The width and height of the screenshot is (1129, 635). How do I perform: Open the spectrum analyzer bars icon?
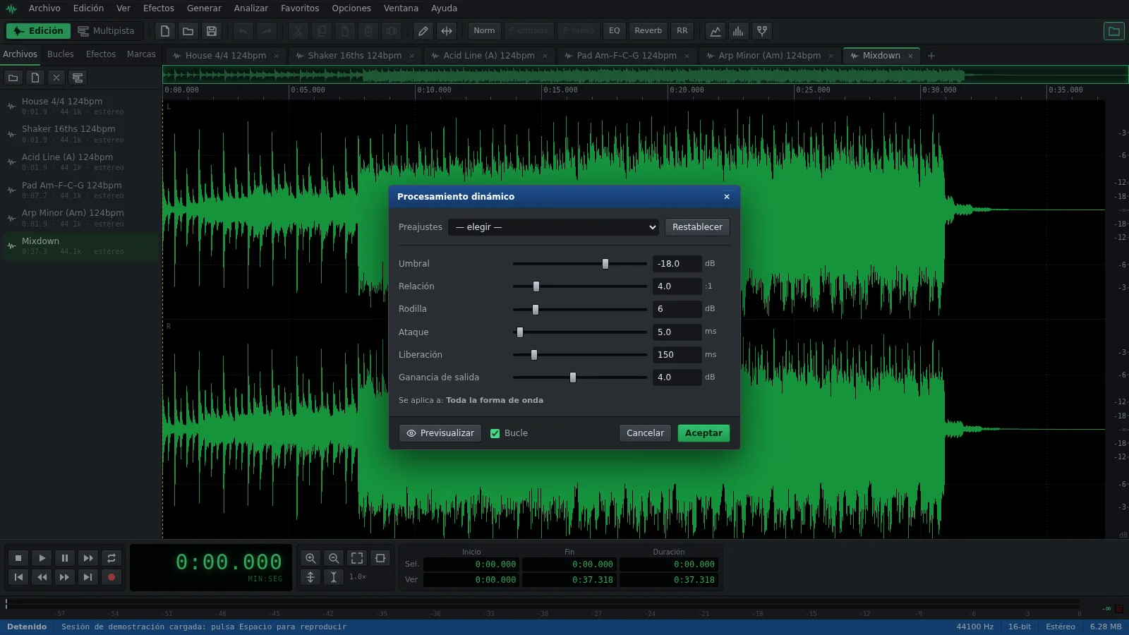coord(738,31)
